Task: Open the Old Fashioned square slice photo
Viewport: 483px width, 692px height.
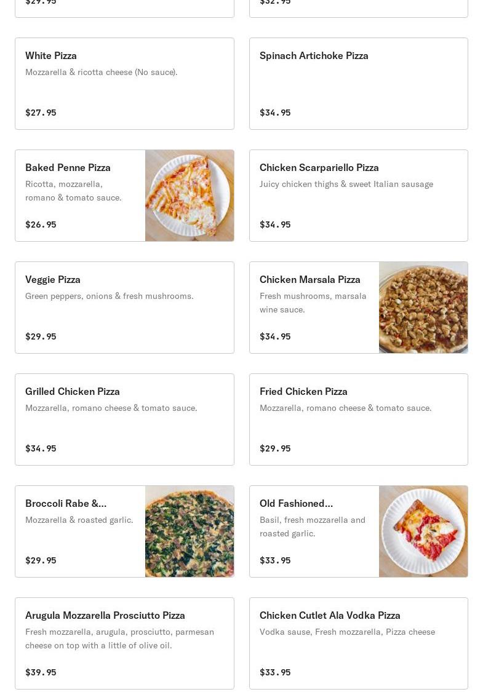Action: coord(423,531)
